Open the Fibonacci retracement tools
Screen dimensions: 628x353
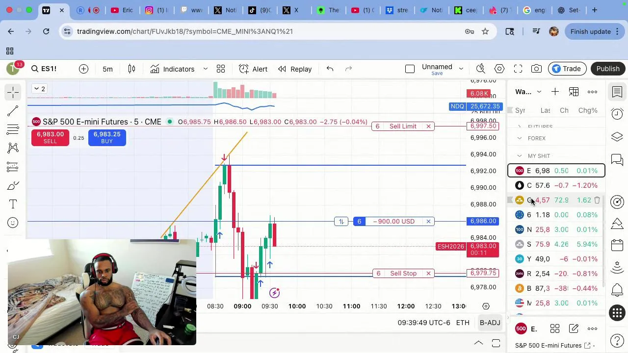[13, 129]
